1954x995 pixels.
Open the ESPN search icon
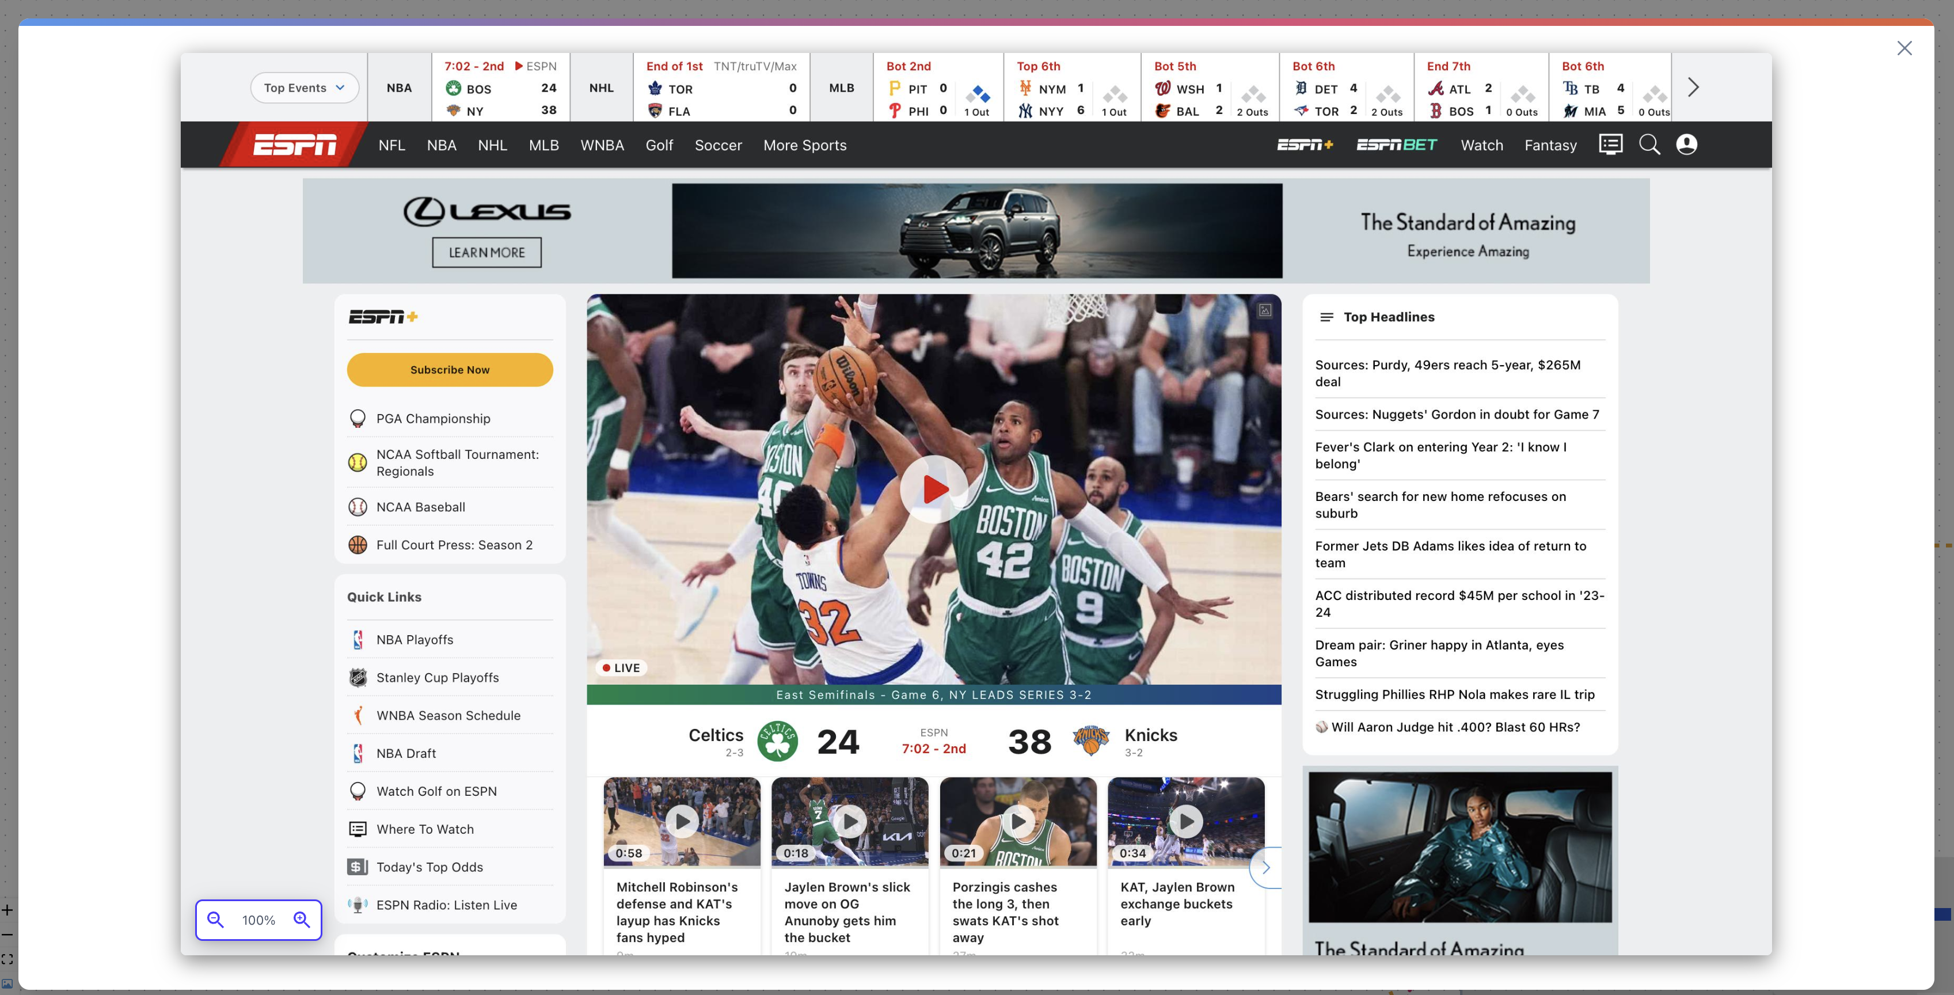pyautogui.click(x=1649, y=144)
